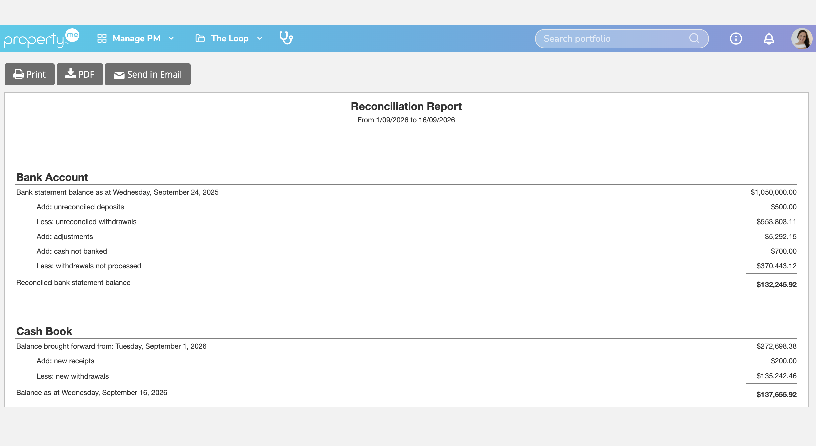Screen dimensions: 816x446
Task: Select the $137,655.92 closing balance
Action: click(777, 395)
